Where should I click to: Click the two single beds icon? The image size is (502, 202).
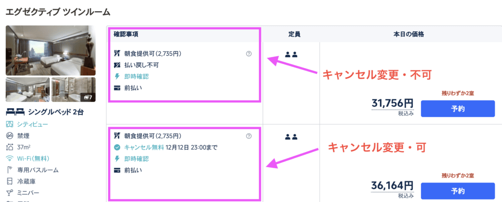point(15,112)
